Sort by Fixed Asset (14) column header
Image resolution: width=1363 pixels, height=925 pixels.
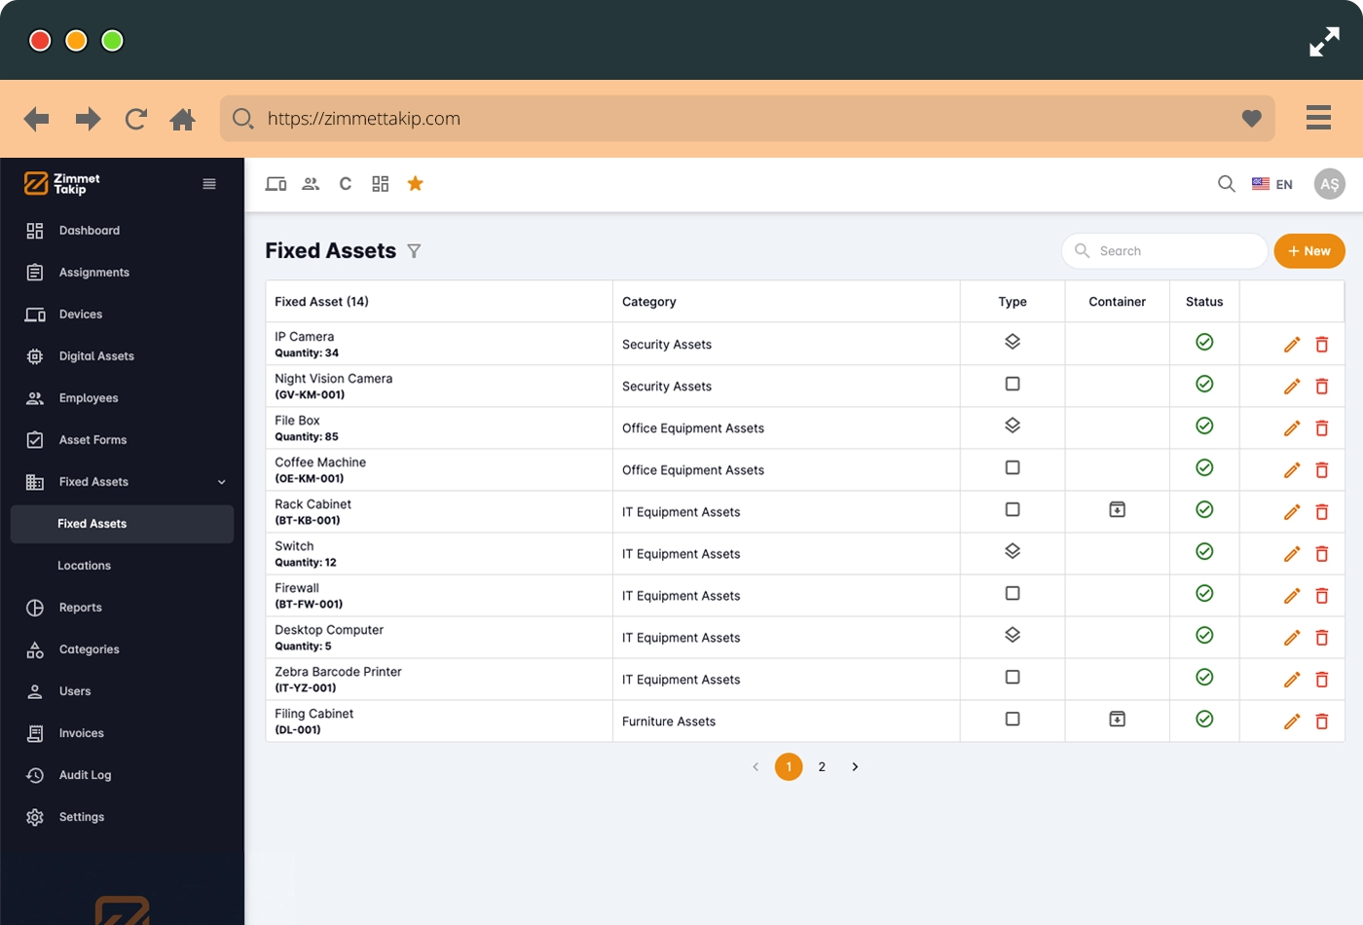(x=321, y=302)
